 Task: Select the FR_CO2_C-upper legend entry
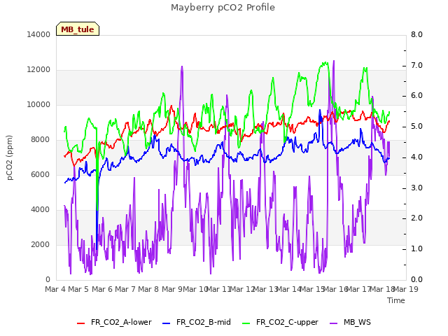point(280,322)
